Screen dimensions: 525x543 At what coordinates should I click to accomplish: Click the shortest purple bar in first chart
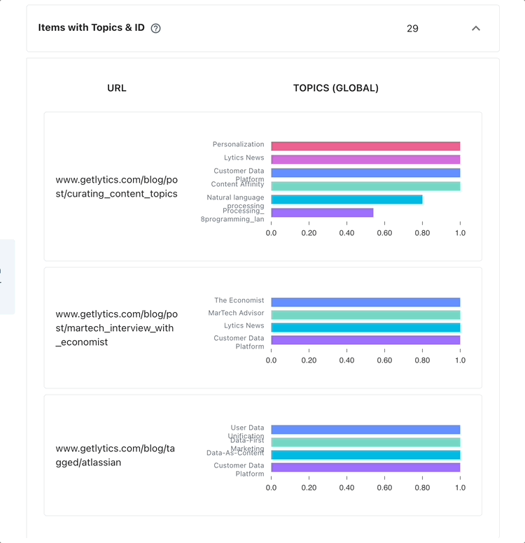pyautogui.click(x=322, y=213)
